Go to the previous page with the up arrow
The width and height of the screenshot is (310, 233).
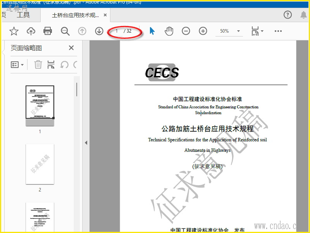[x=82, y=31]
